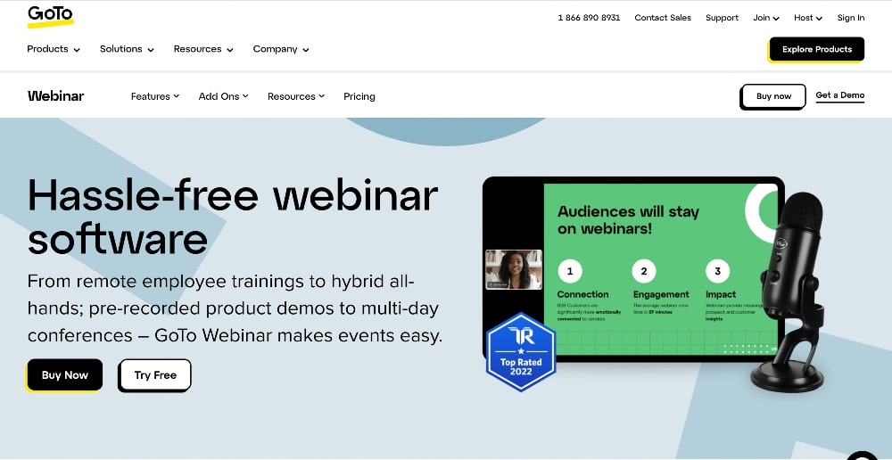Click the hero Buy Now button
Viewport: 892px width, 460px height.
[65, 374]
